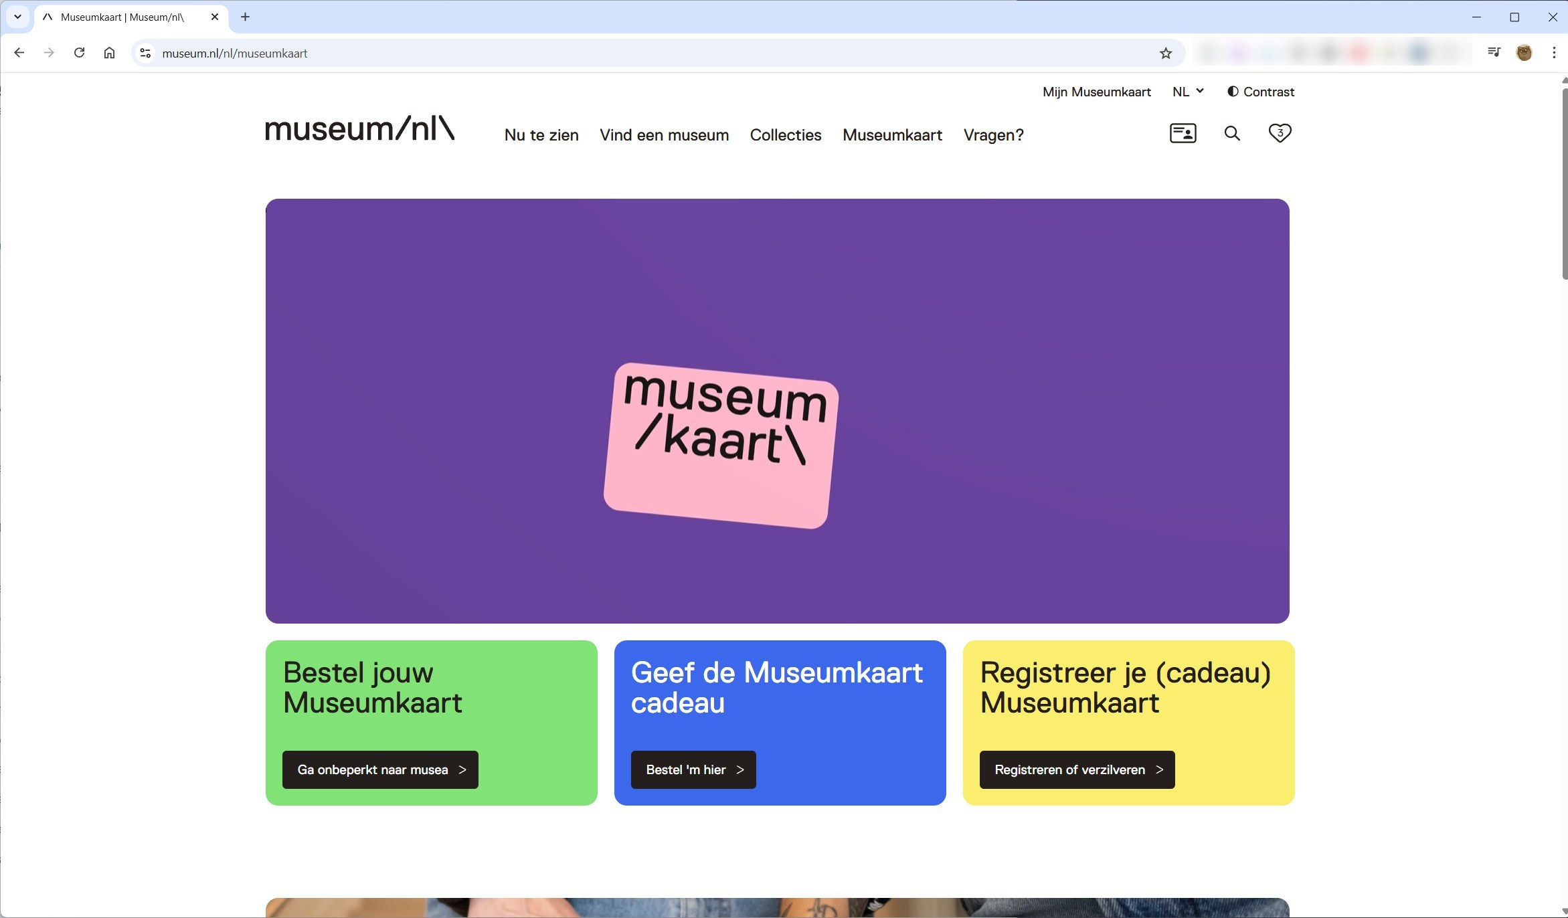
Task: View site information icon in address bar
Action: 145,53
